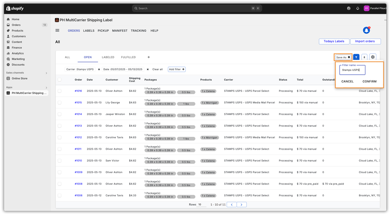
Task: Open order #1016 link
Action: tap(78, 91)
